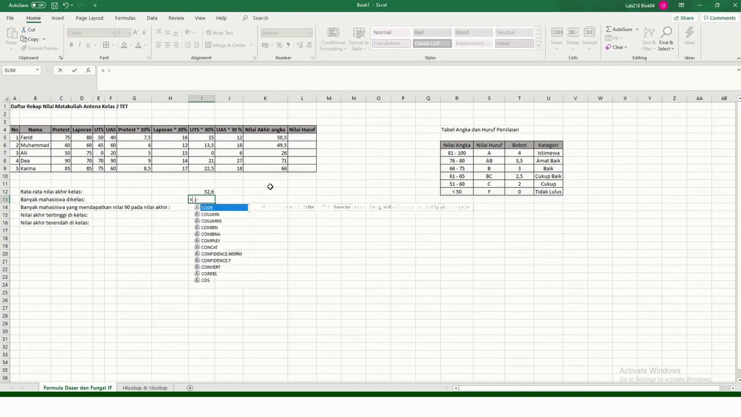Image resolution: width=741 pixels, height=417 pixels.
Task: Increase font size with larger A
Action: point(136,33)
